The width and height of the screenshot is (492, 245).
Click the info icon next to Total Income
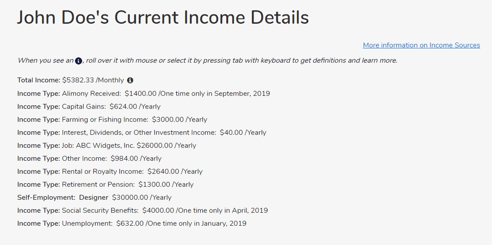130,81
